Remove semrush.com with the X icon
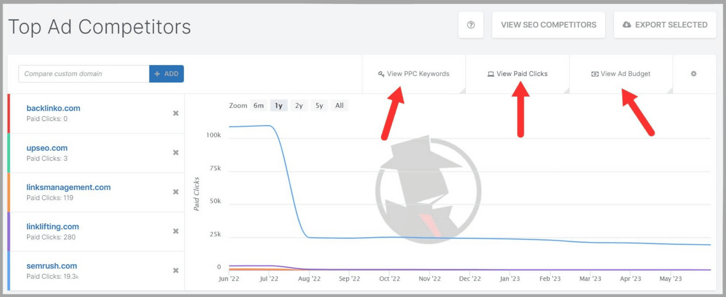726x297 pixels. coord(176,271)
